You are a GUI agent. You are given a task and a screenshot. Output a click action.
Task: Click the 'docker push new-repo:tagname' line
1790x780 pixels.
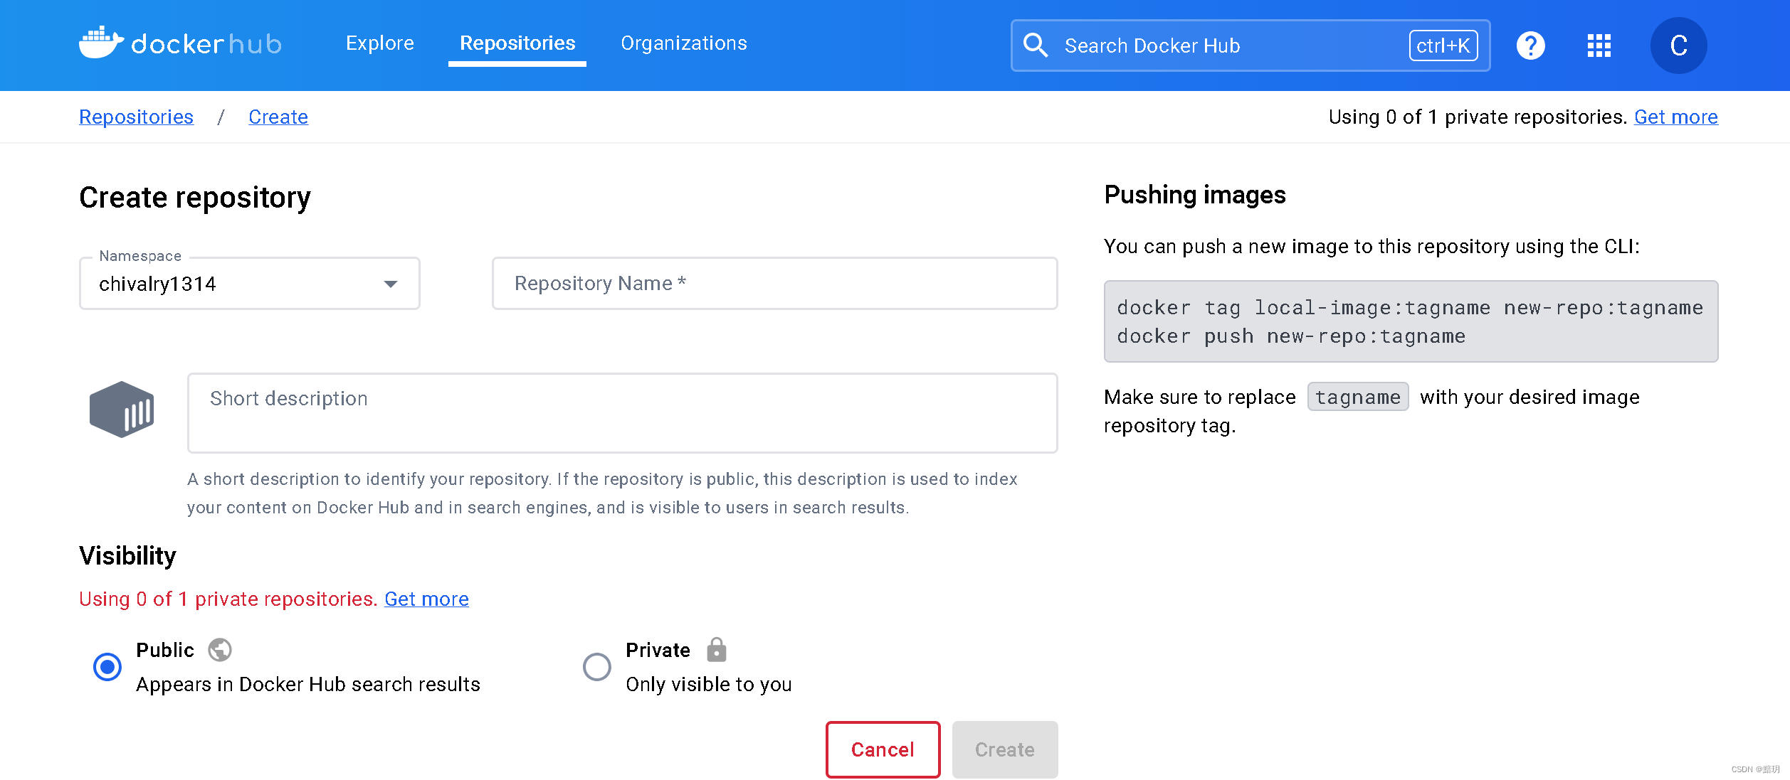[x=1291, y=336]
